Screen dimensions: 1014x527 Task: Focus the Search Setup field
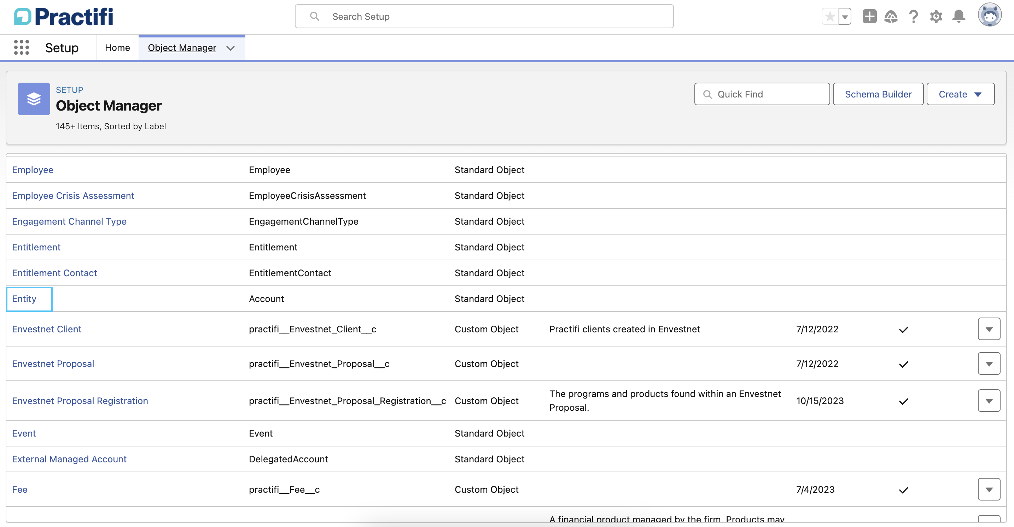tap(484, 17)
